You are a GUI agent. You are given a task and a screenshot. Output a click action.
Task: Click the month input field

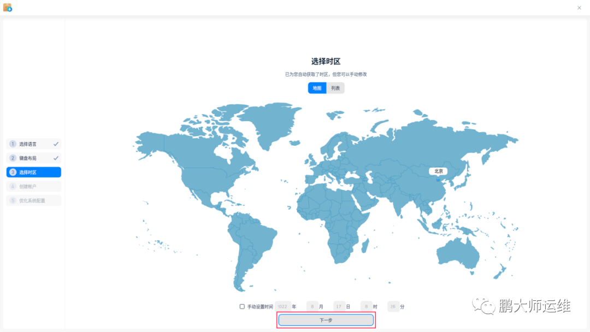pyautogui.click(x=312, y=306)
